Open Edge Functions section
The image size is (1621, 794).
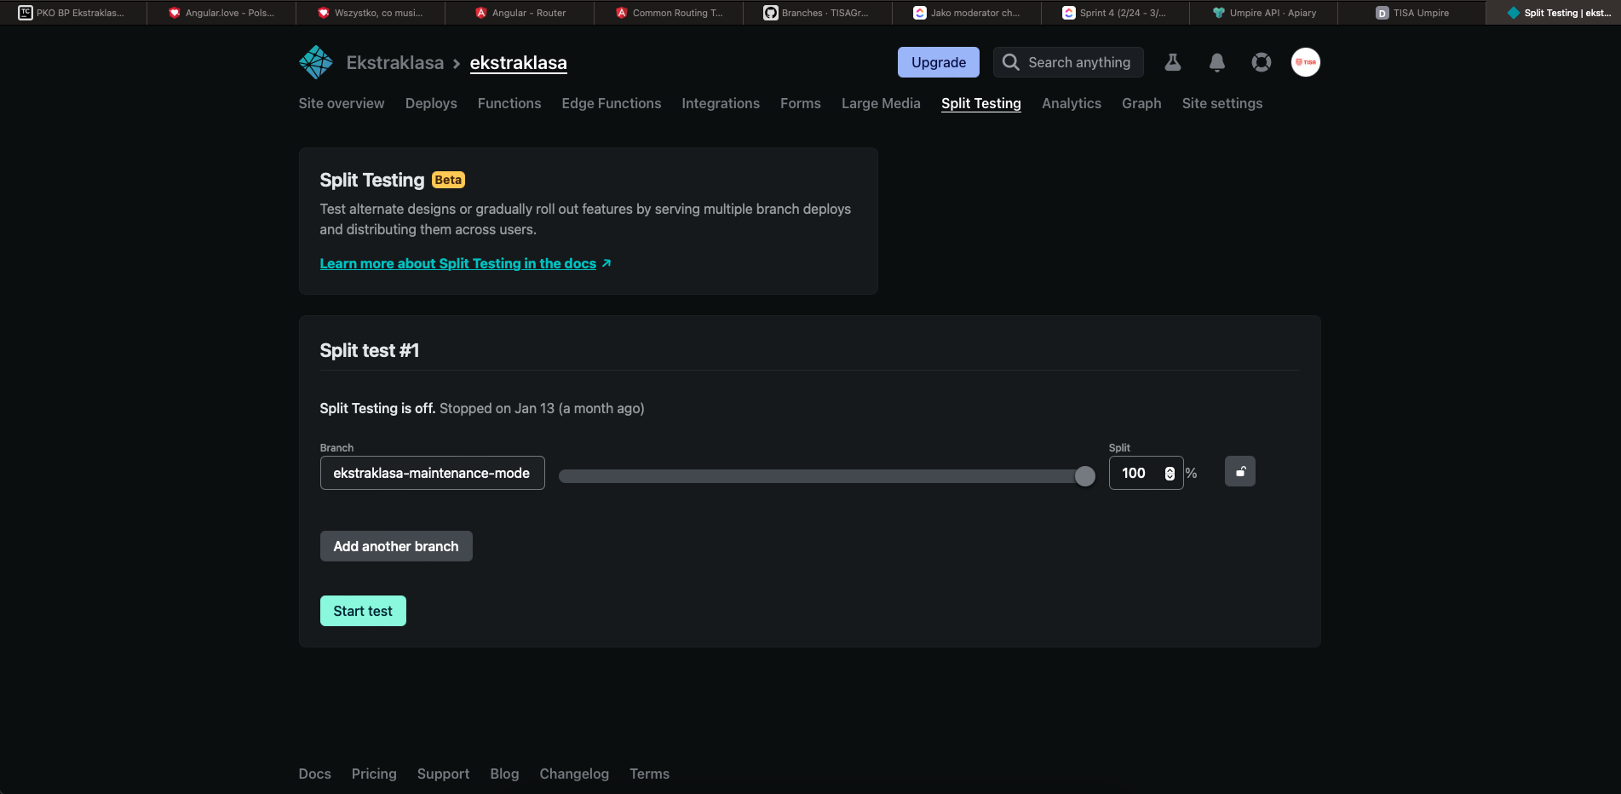[x=612, y=103]
